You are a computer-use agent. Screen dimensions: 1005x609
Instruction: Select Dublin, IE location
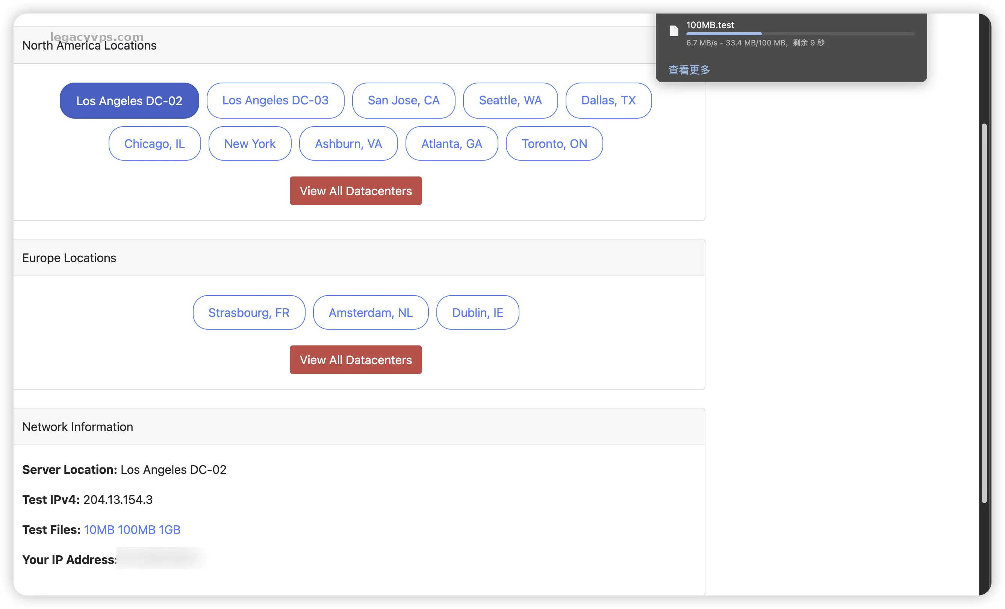point(477,312)
